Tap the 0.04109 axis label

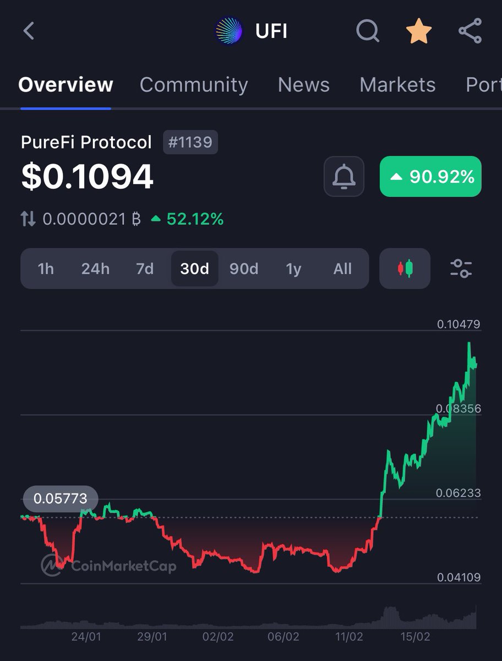click(459, 577)
